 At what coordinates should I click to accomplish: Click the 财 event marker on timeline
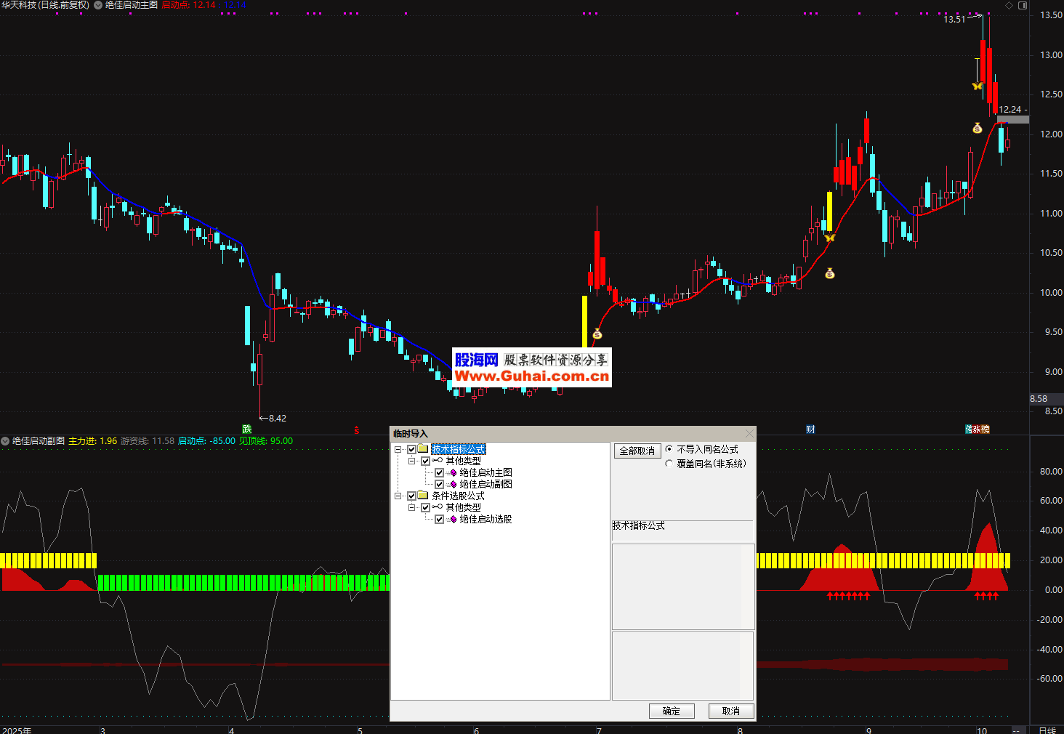[x=810, y=429]
